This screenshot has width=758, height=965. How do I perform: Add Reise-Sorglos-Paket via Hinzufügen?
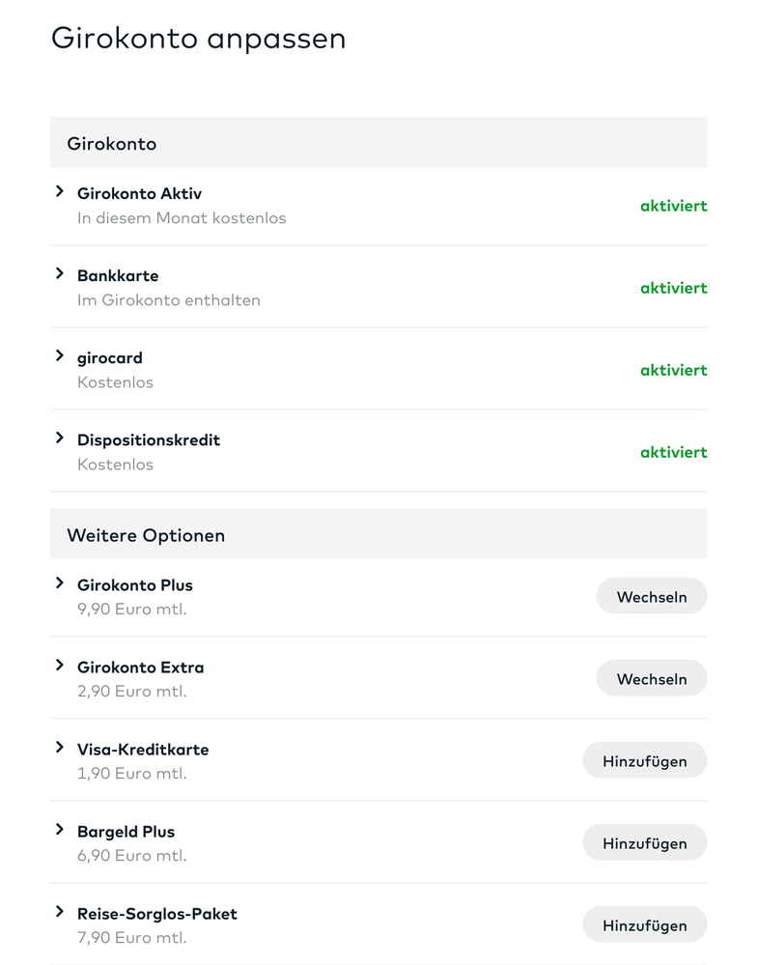pos(644,925)
